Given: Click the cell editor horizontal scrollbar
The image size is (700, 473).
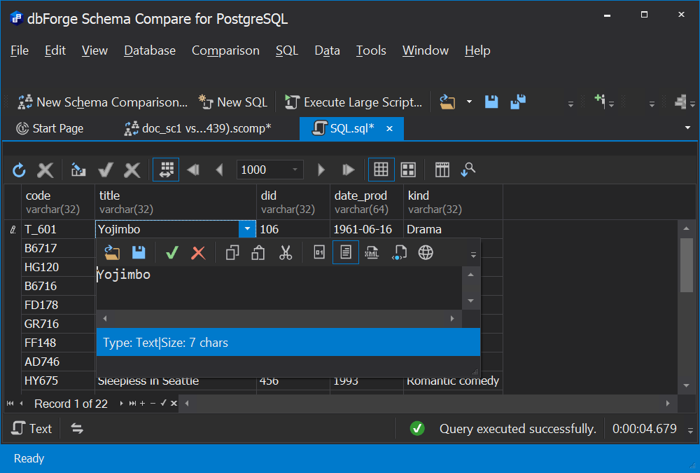Looking at the screenshot, I should click(279, 318).
